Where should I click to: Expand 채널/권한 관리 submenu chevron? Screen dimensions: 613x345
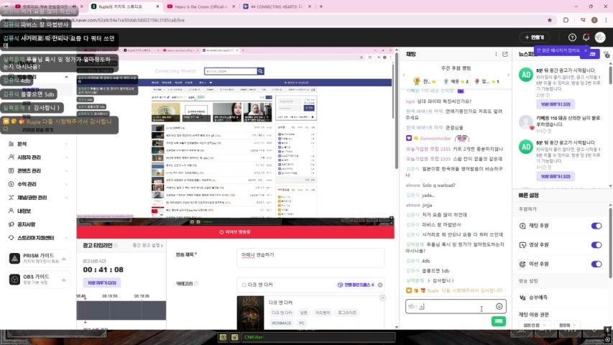click(66, 198)
